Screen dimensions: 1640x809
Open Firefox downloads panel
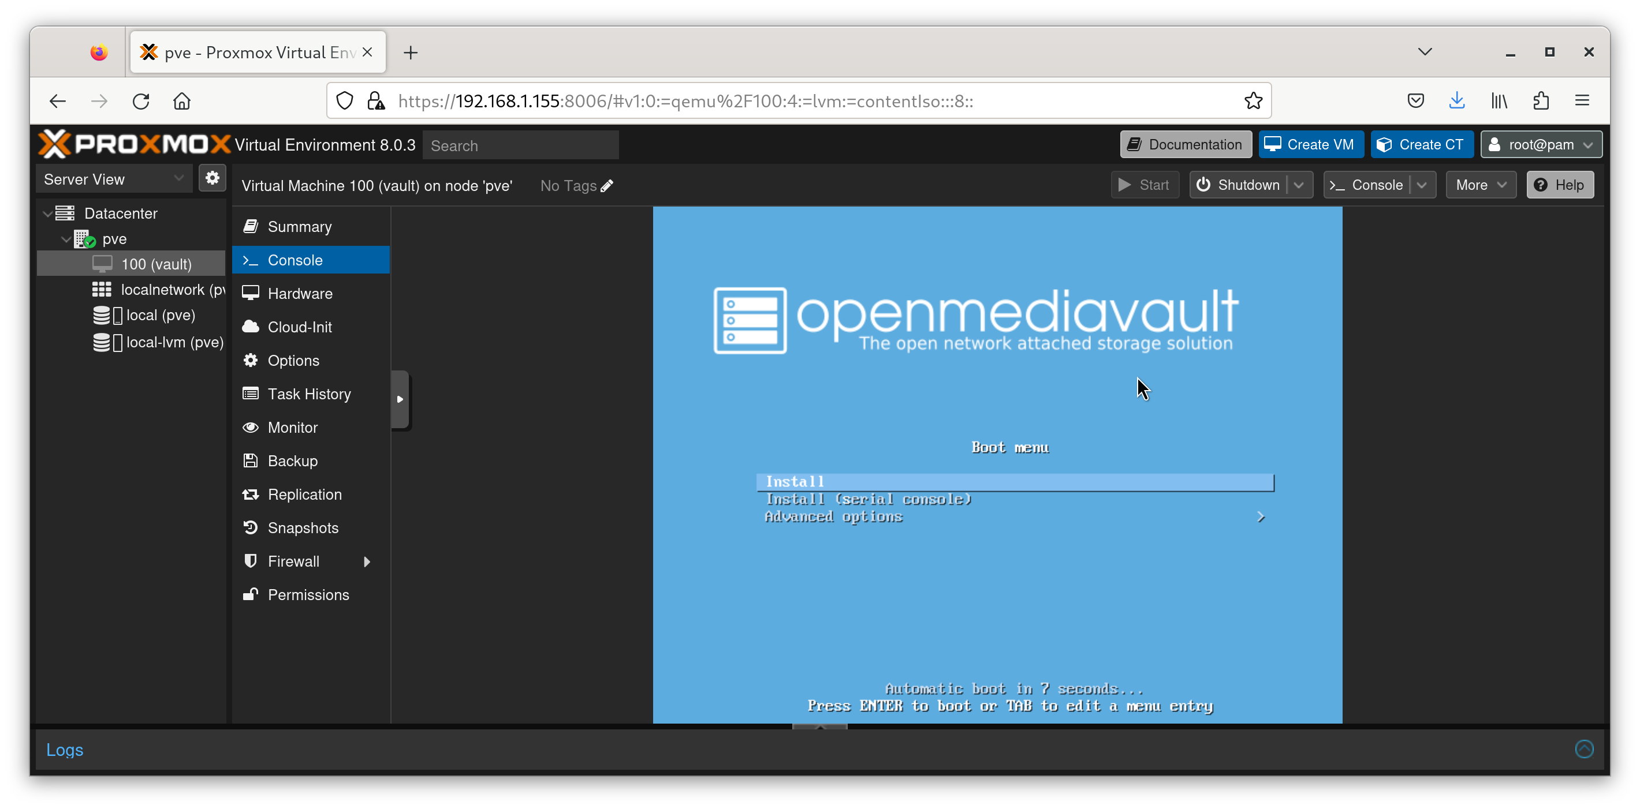1456,100
